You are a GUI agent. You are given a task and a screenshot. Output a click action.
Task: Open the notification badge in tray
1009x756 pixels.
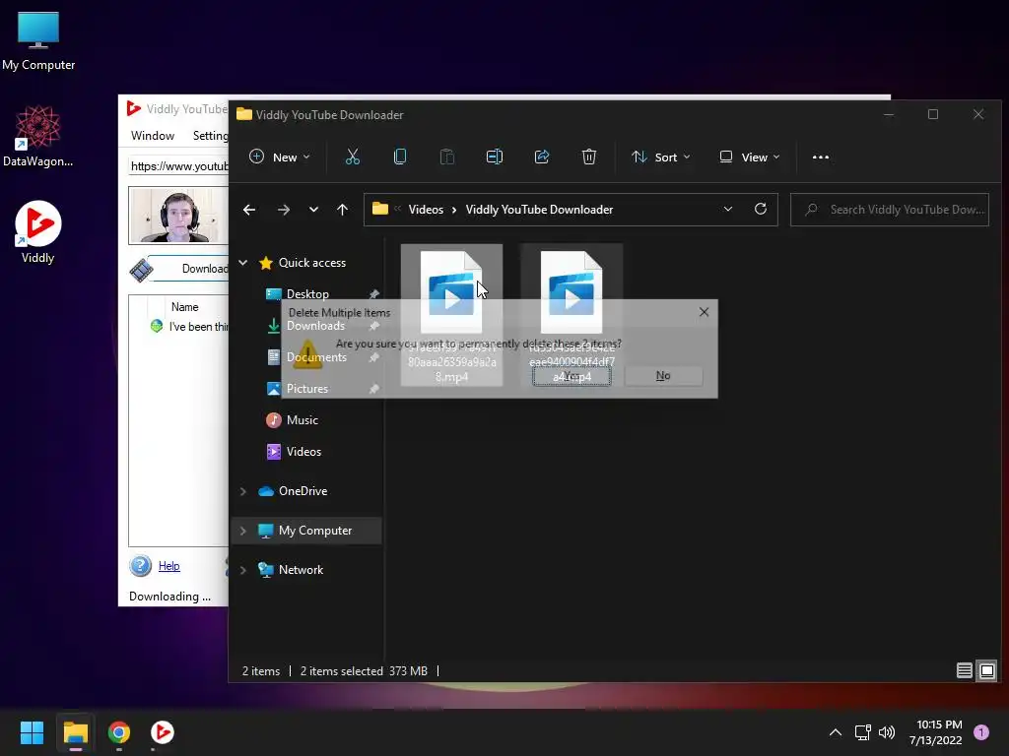tap(981, 732)
